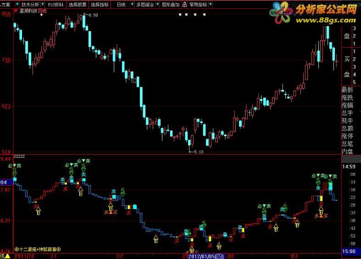
Task: Click the rightmost white star info marker
Action: 204,15
